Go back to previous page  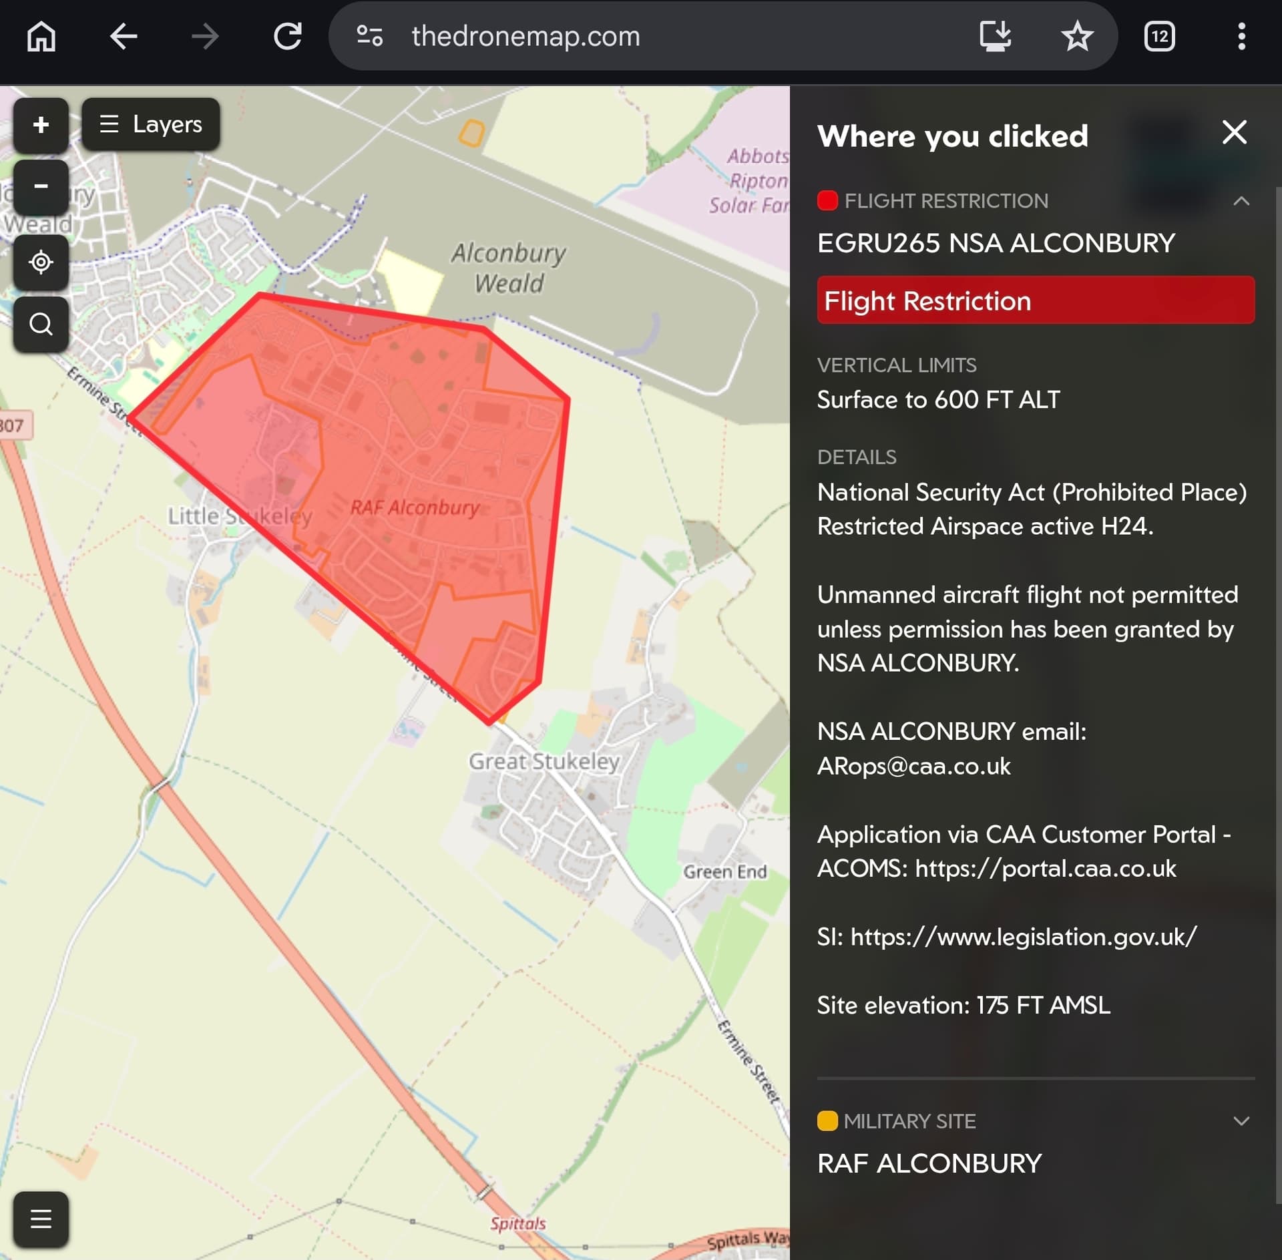(124, 36)
